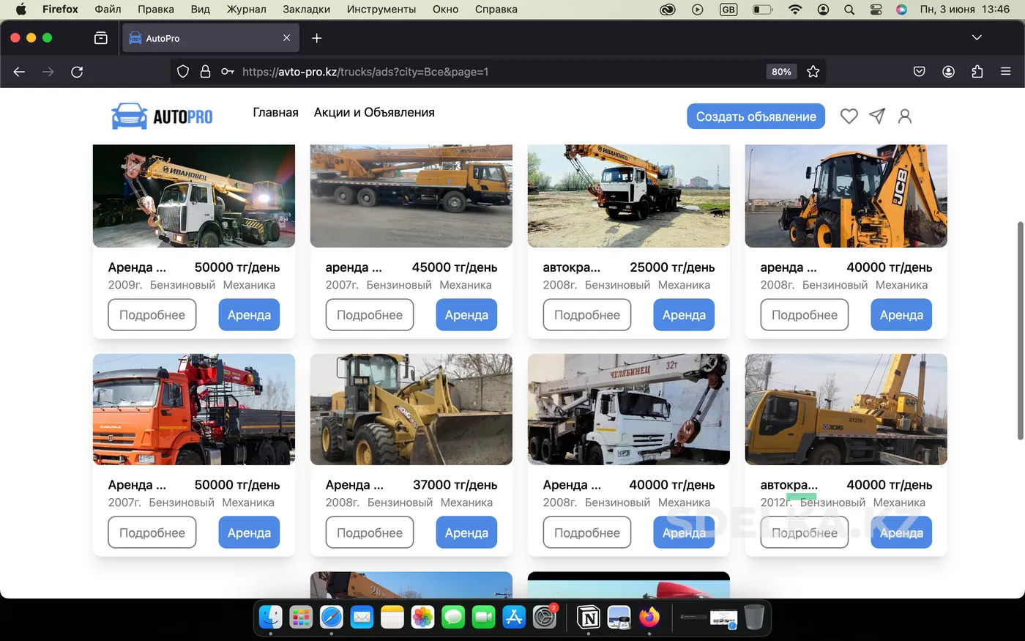Click Подробнее on 37000 тг/день card
Screen dimensions: 1025x641
370,533
